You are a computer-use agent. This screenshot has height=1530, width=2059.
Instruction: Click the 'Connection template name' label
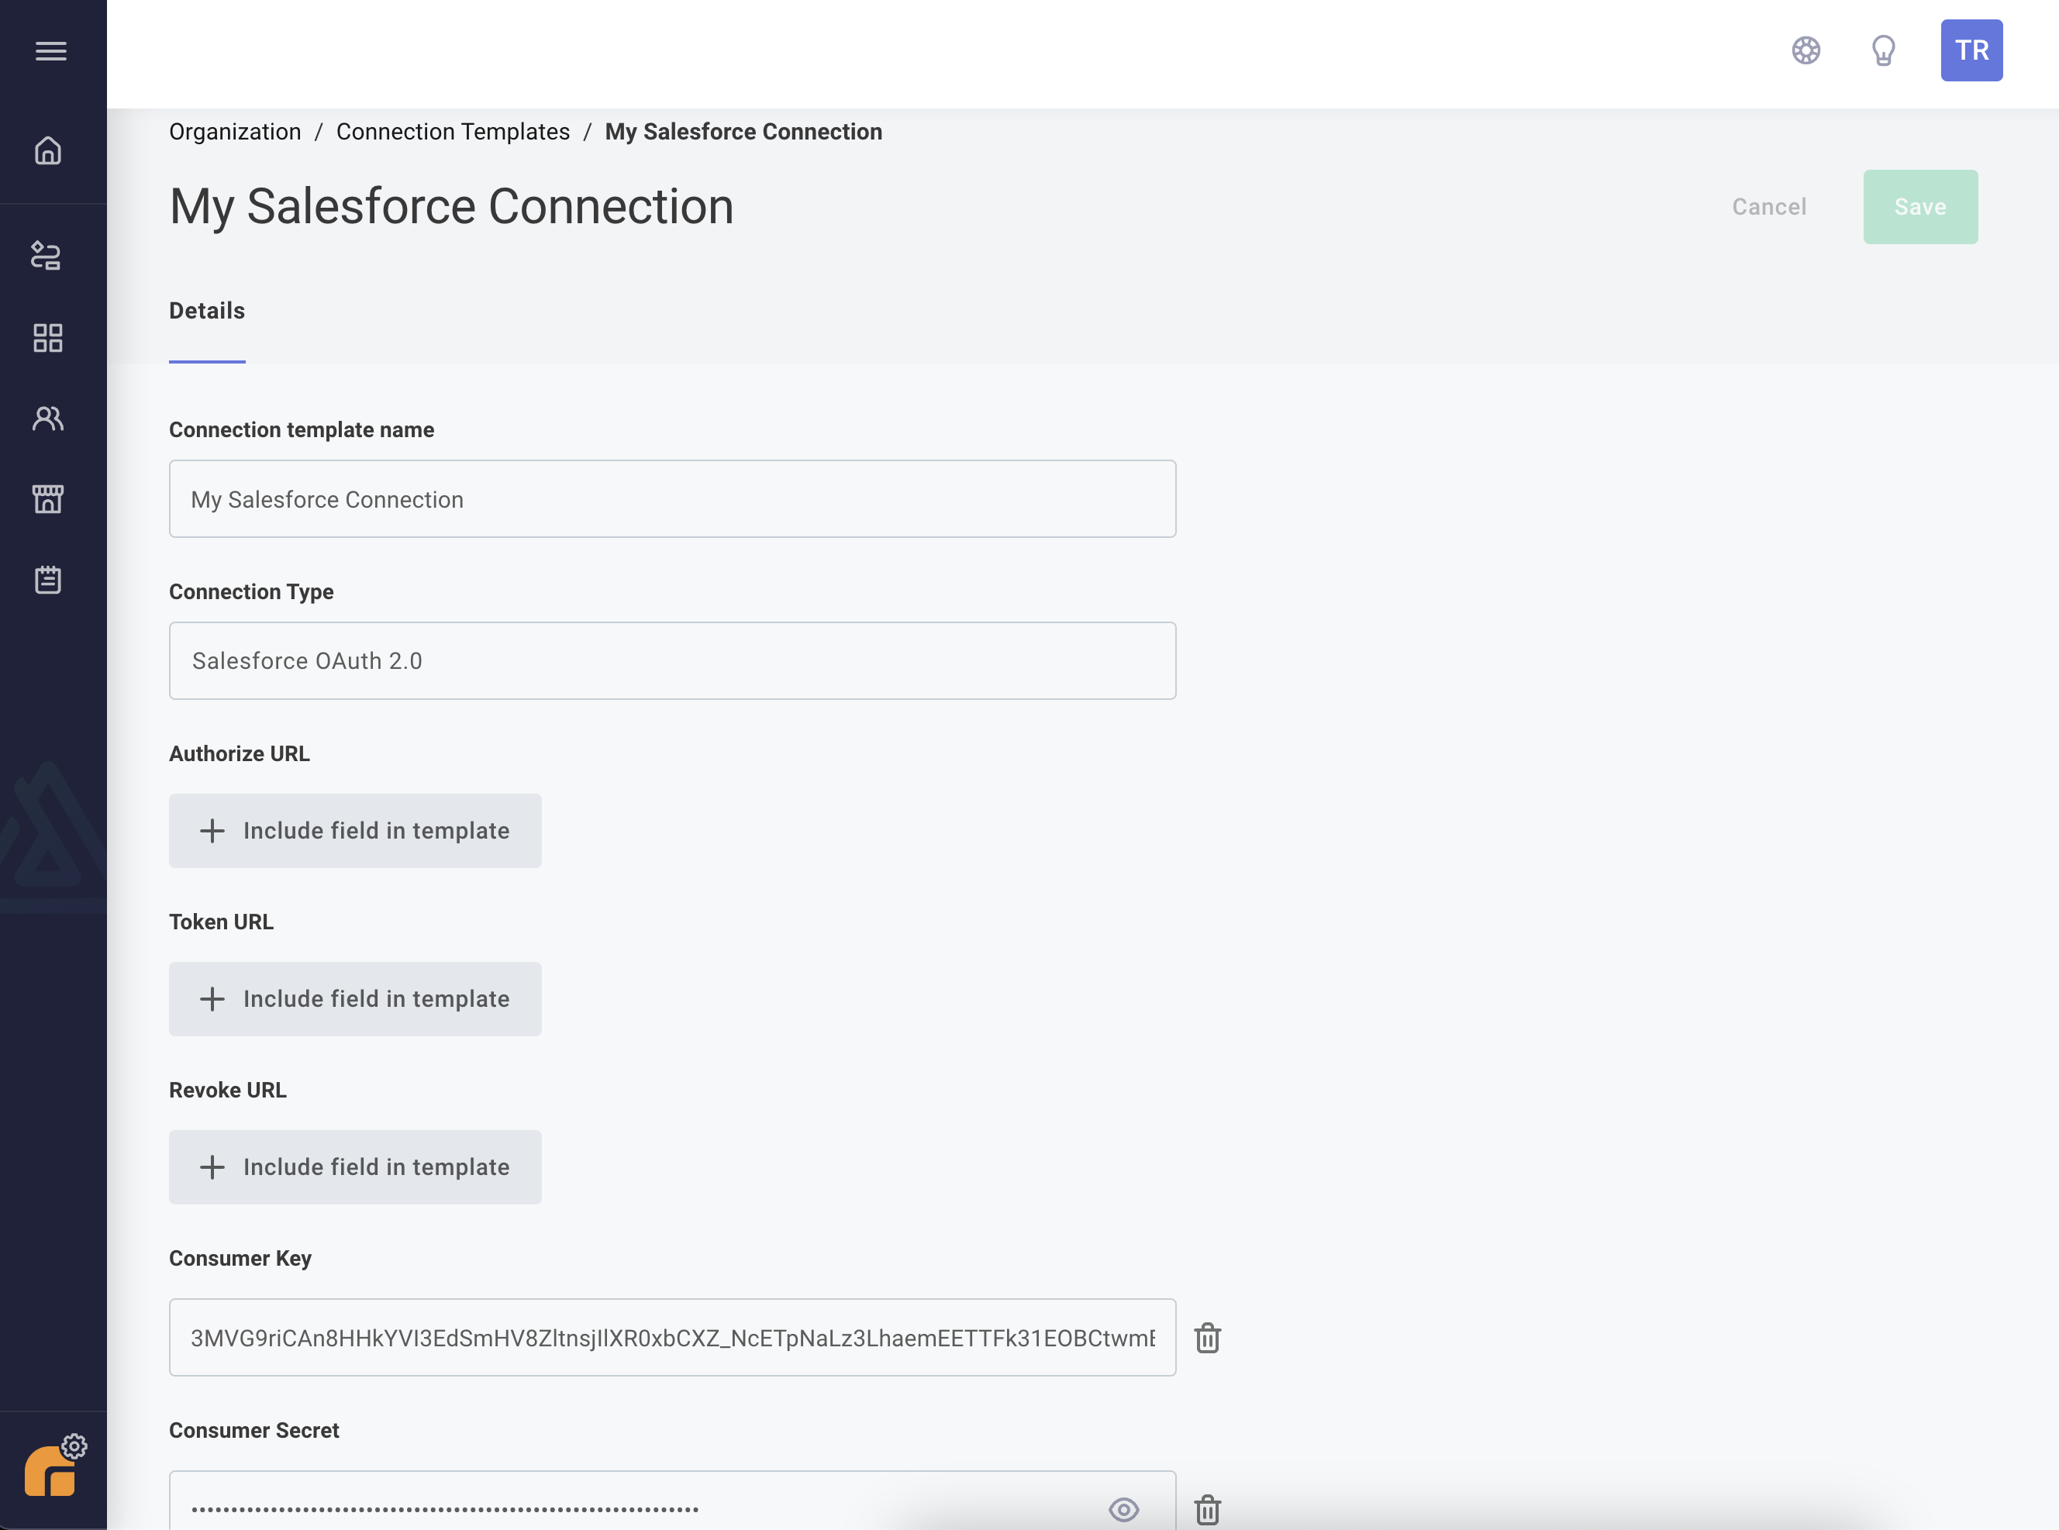tap(301, 429)
